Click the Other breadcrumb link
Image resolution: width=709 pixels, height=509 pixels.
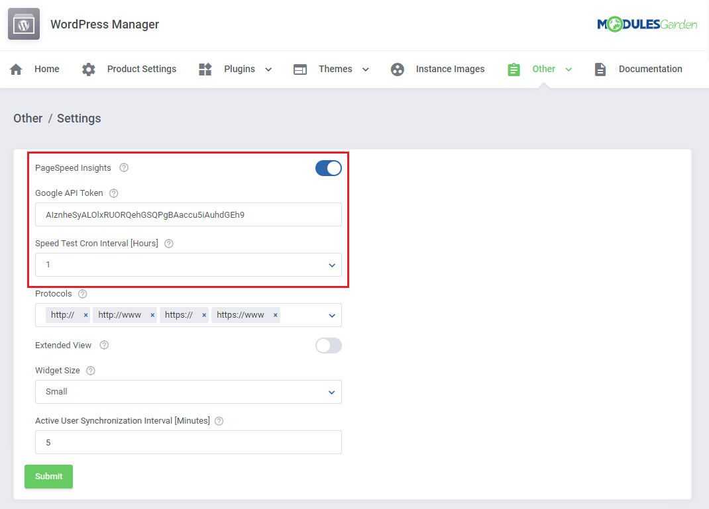(28, 118)
